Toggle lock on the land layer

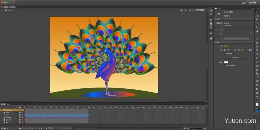[20, 112]
